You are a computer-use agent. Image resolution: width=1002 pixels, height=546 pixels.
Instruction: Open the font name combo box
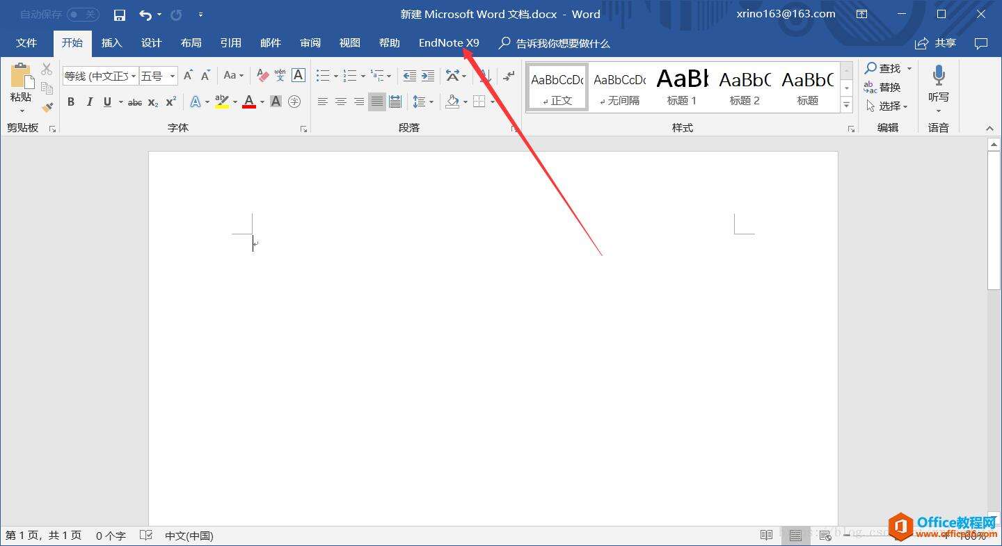100,76
